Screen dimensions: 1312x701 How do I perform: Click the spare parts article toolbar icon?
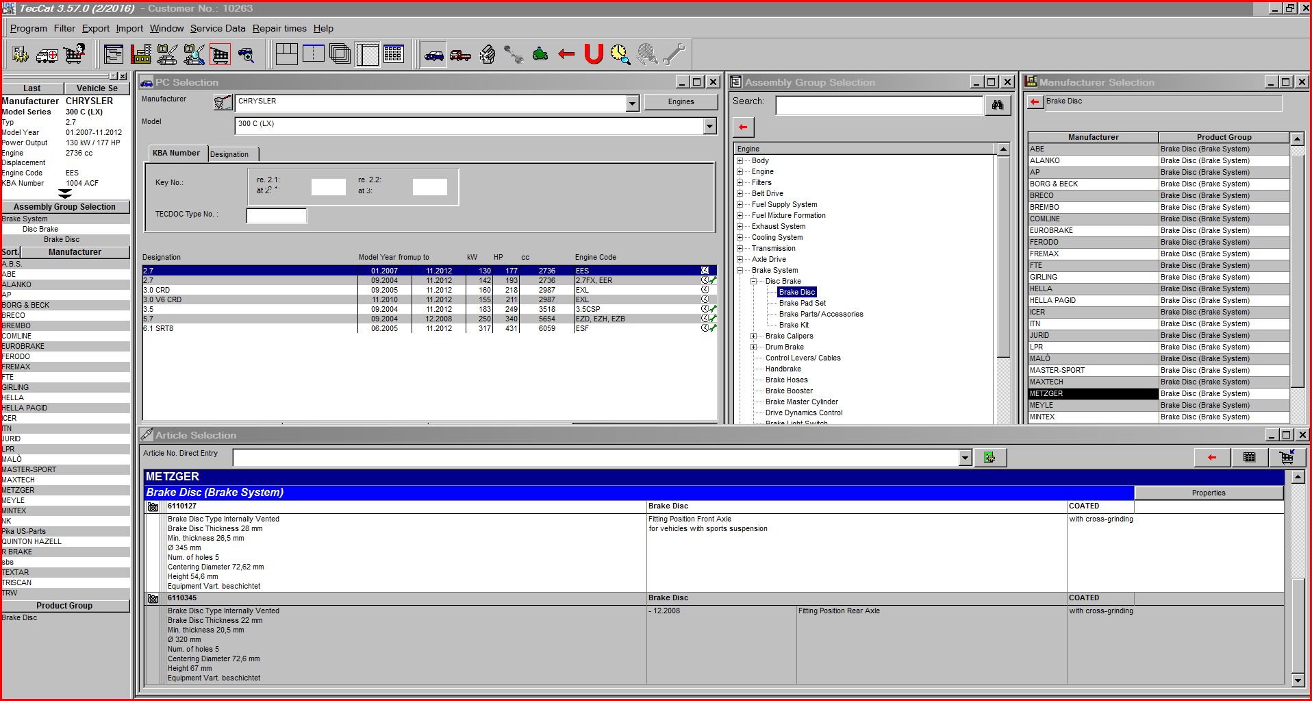click(x=167, y=54)
